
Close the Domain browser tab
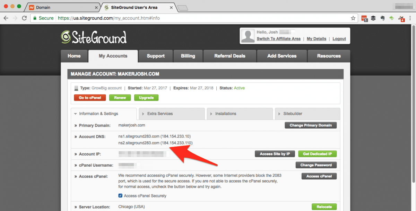pyautogui.click(x=97, y=7)
